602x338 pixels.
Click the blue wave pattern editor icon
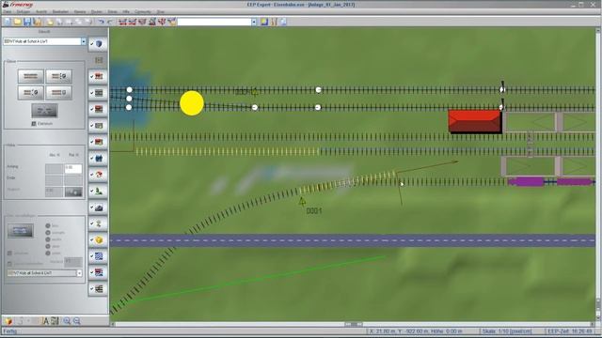[98, 256]
